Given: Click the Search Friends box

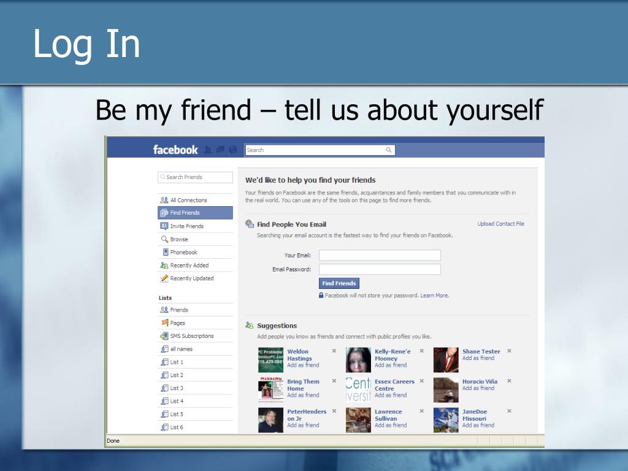Looking at the screenshot, I should (195, 177).
